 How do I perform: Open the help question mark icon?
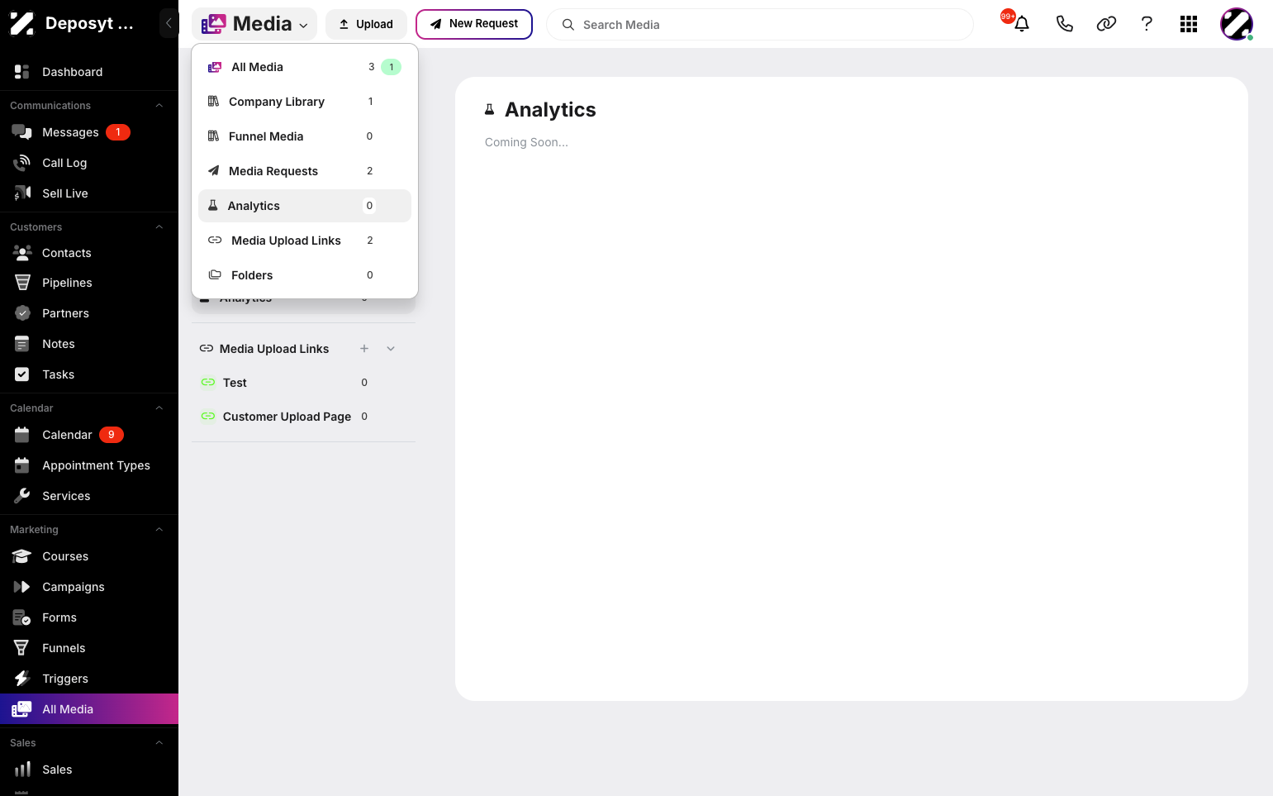1147,24
